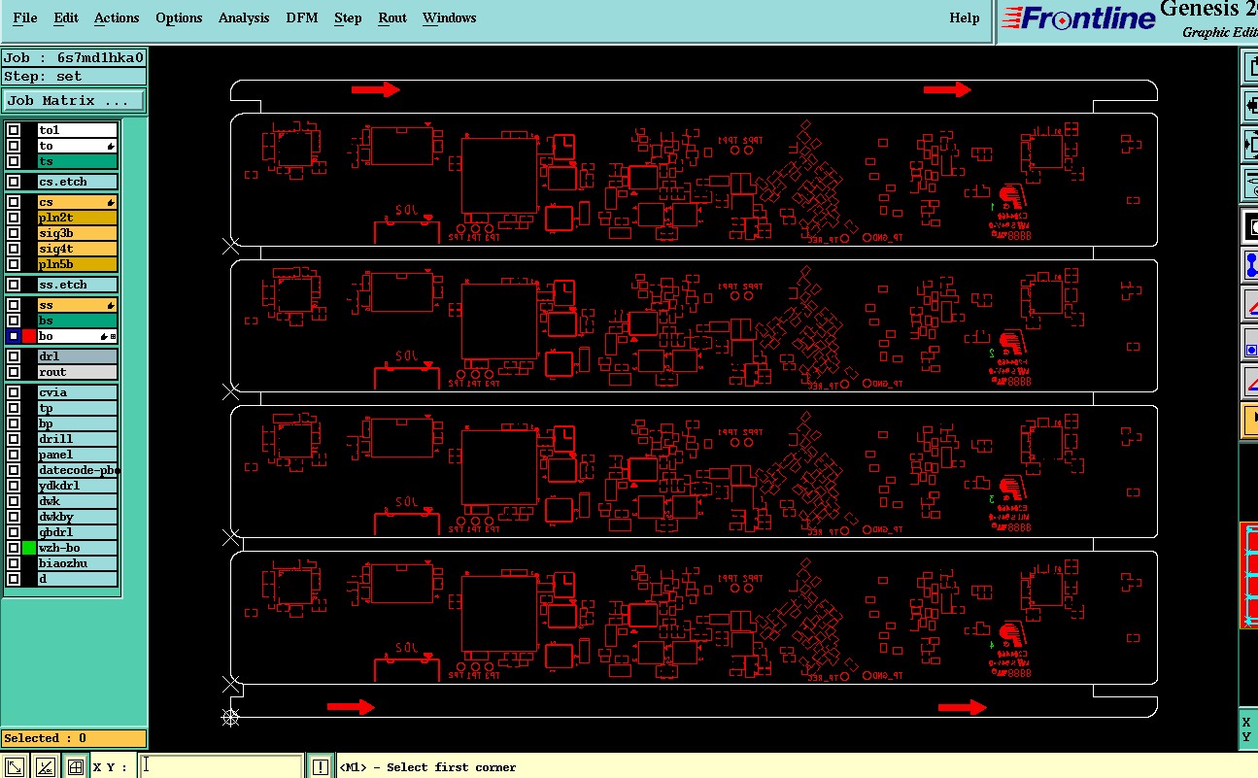Select the layer name 'bs'
The width and height of the screenshot is (1258, 778).
click(x=77, y=321)
